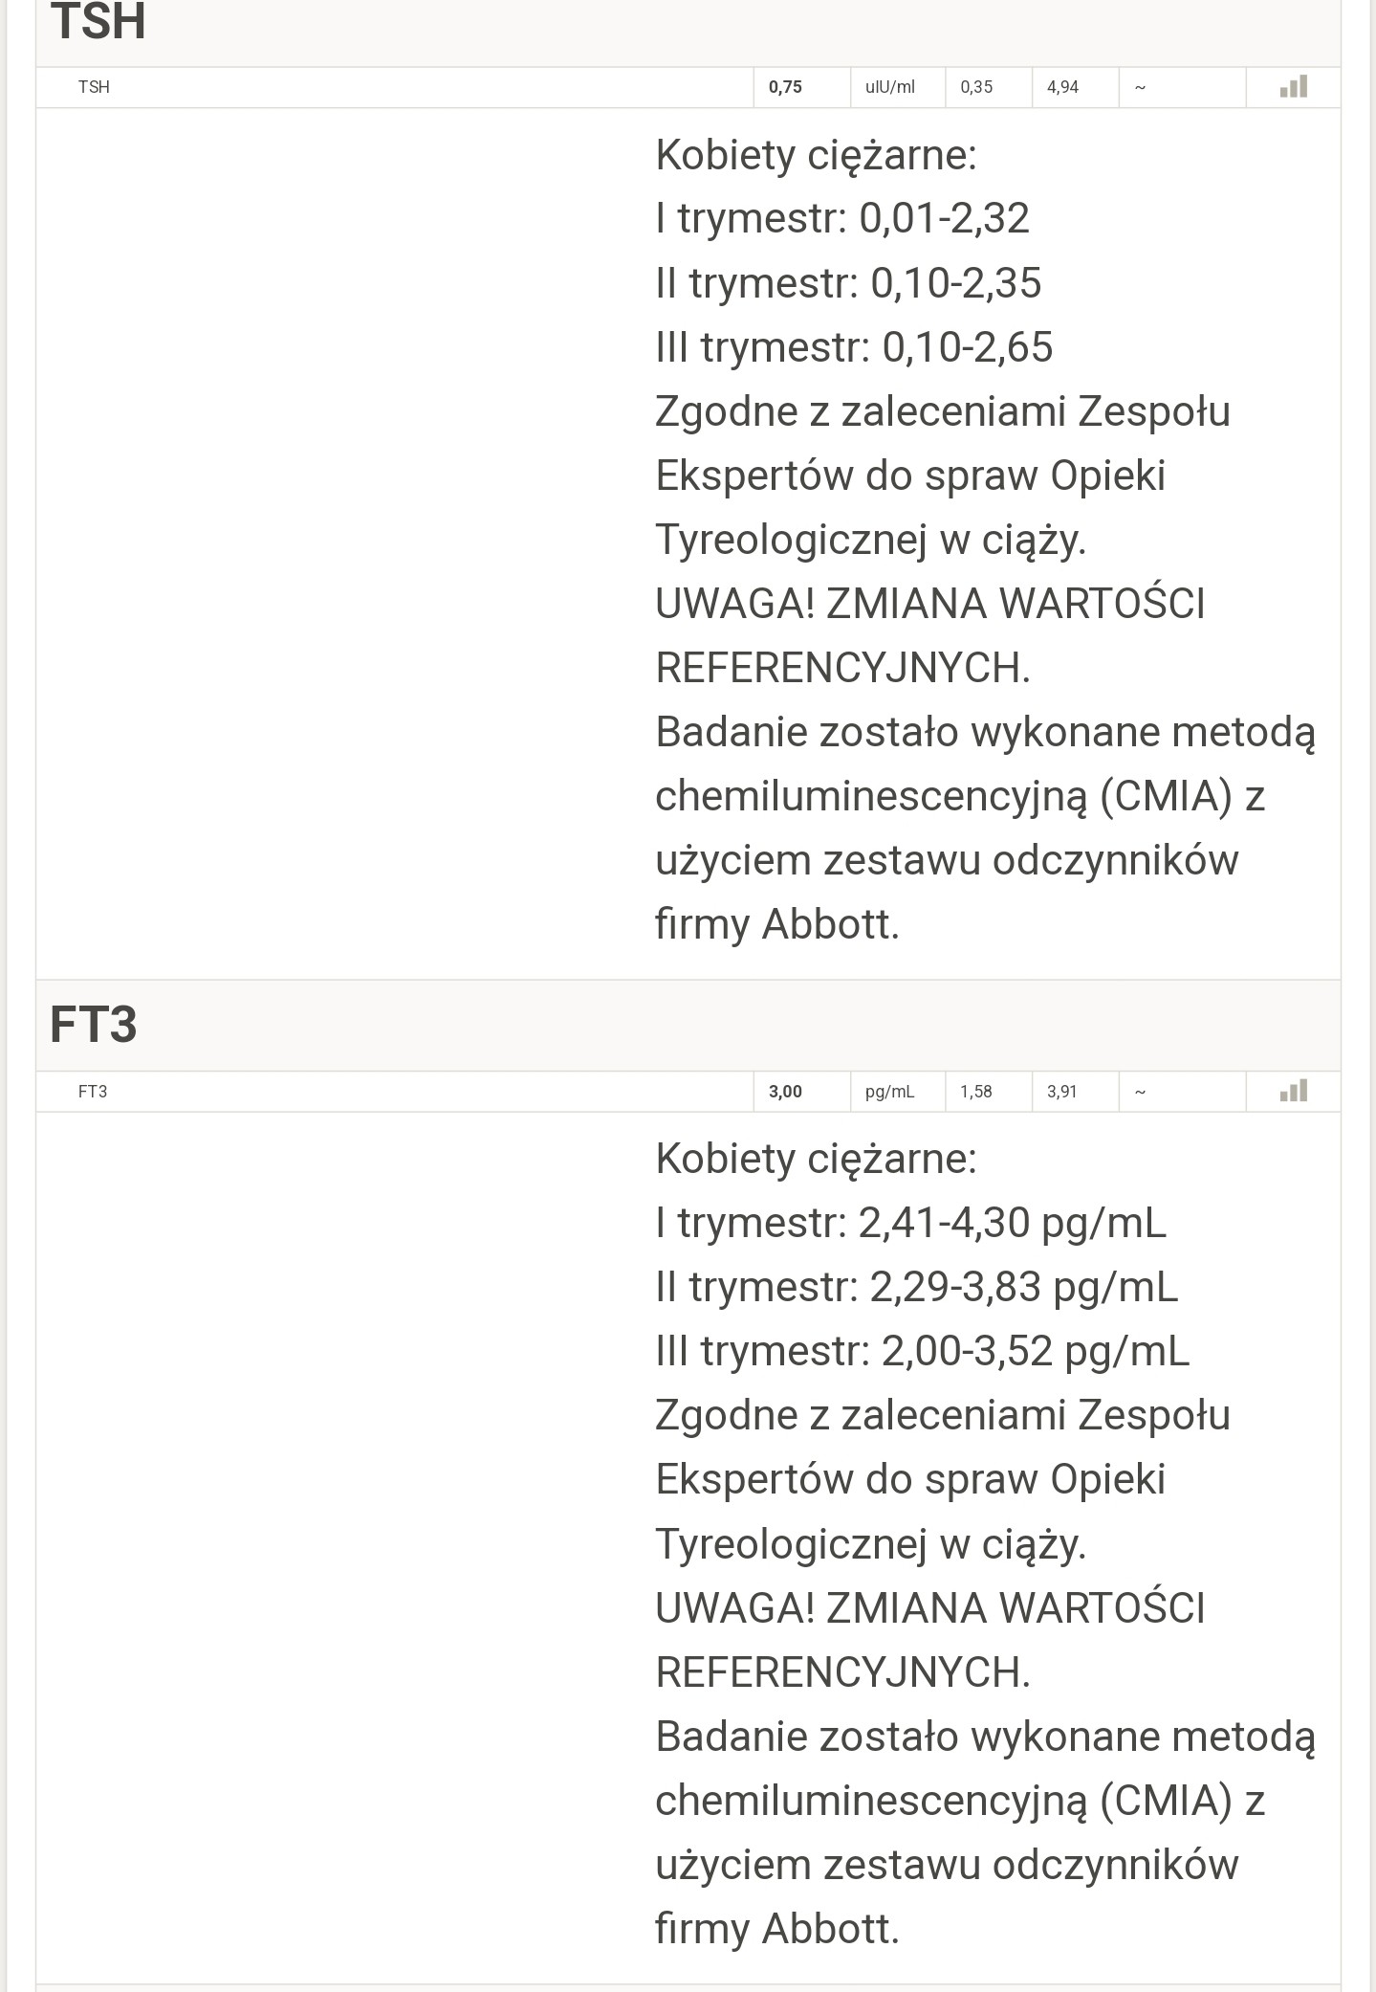Click the tilde flag in the TSH row
This screenshot has width=1376, height=1992.
click(x=1140, y=87)
